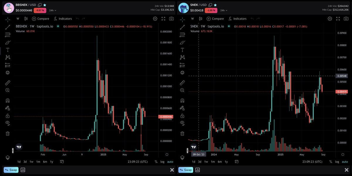
Task: Open chart settings gear in BBSNEK chart
Action: (x=155, y=18)
